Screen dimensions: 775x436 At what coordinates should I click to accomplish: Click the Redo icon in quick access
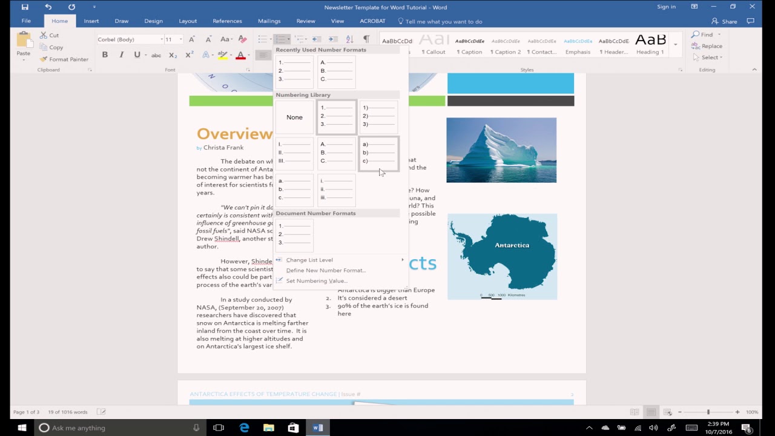[71, 7]
